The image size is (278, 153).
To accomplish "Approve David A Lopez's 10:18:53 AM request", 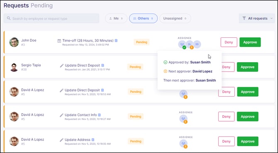I will (x=248, y=92).
